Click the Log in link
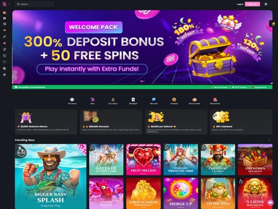This screenshot has height=209, width=278. coord(240,4)
